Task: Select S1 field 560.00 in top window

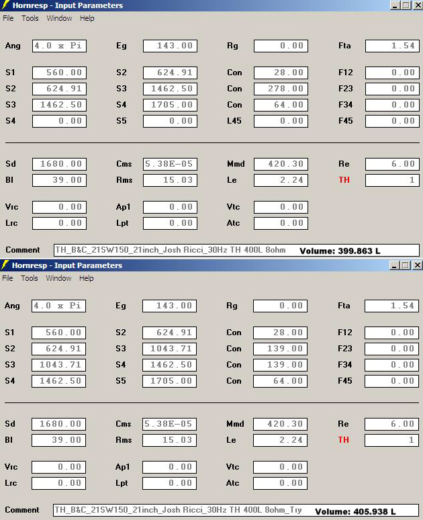Action: (x=59, y=73)
